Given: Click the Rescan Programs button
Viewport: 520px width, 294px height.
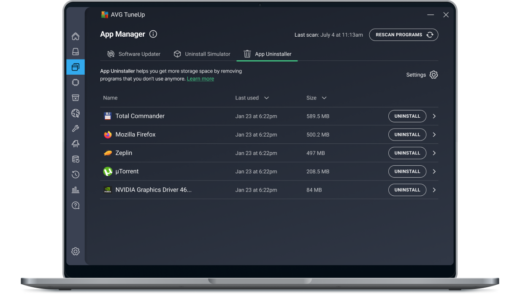Looking at the screenshot, I should [404, 35].
